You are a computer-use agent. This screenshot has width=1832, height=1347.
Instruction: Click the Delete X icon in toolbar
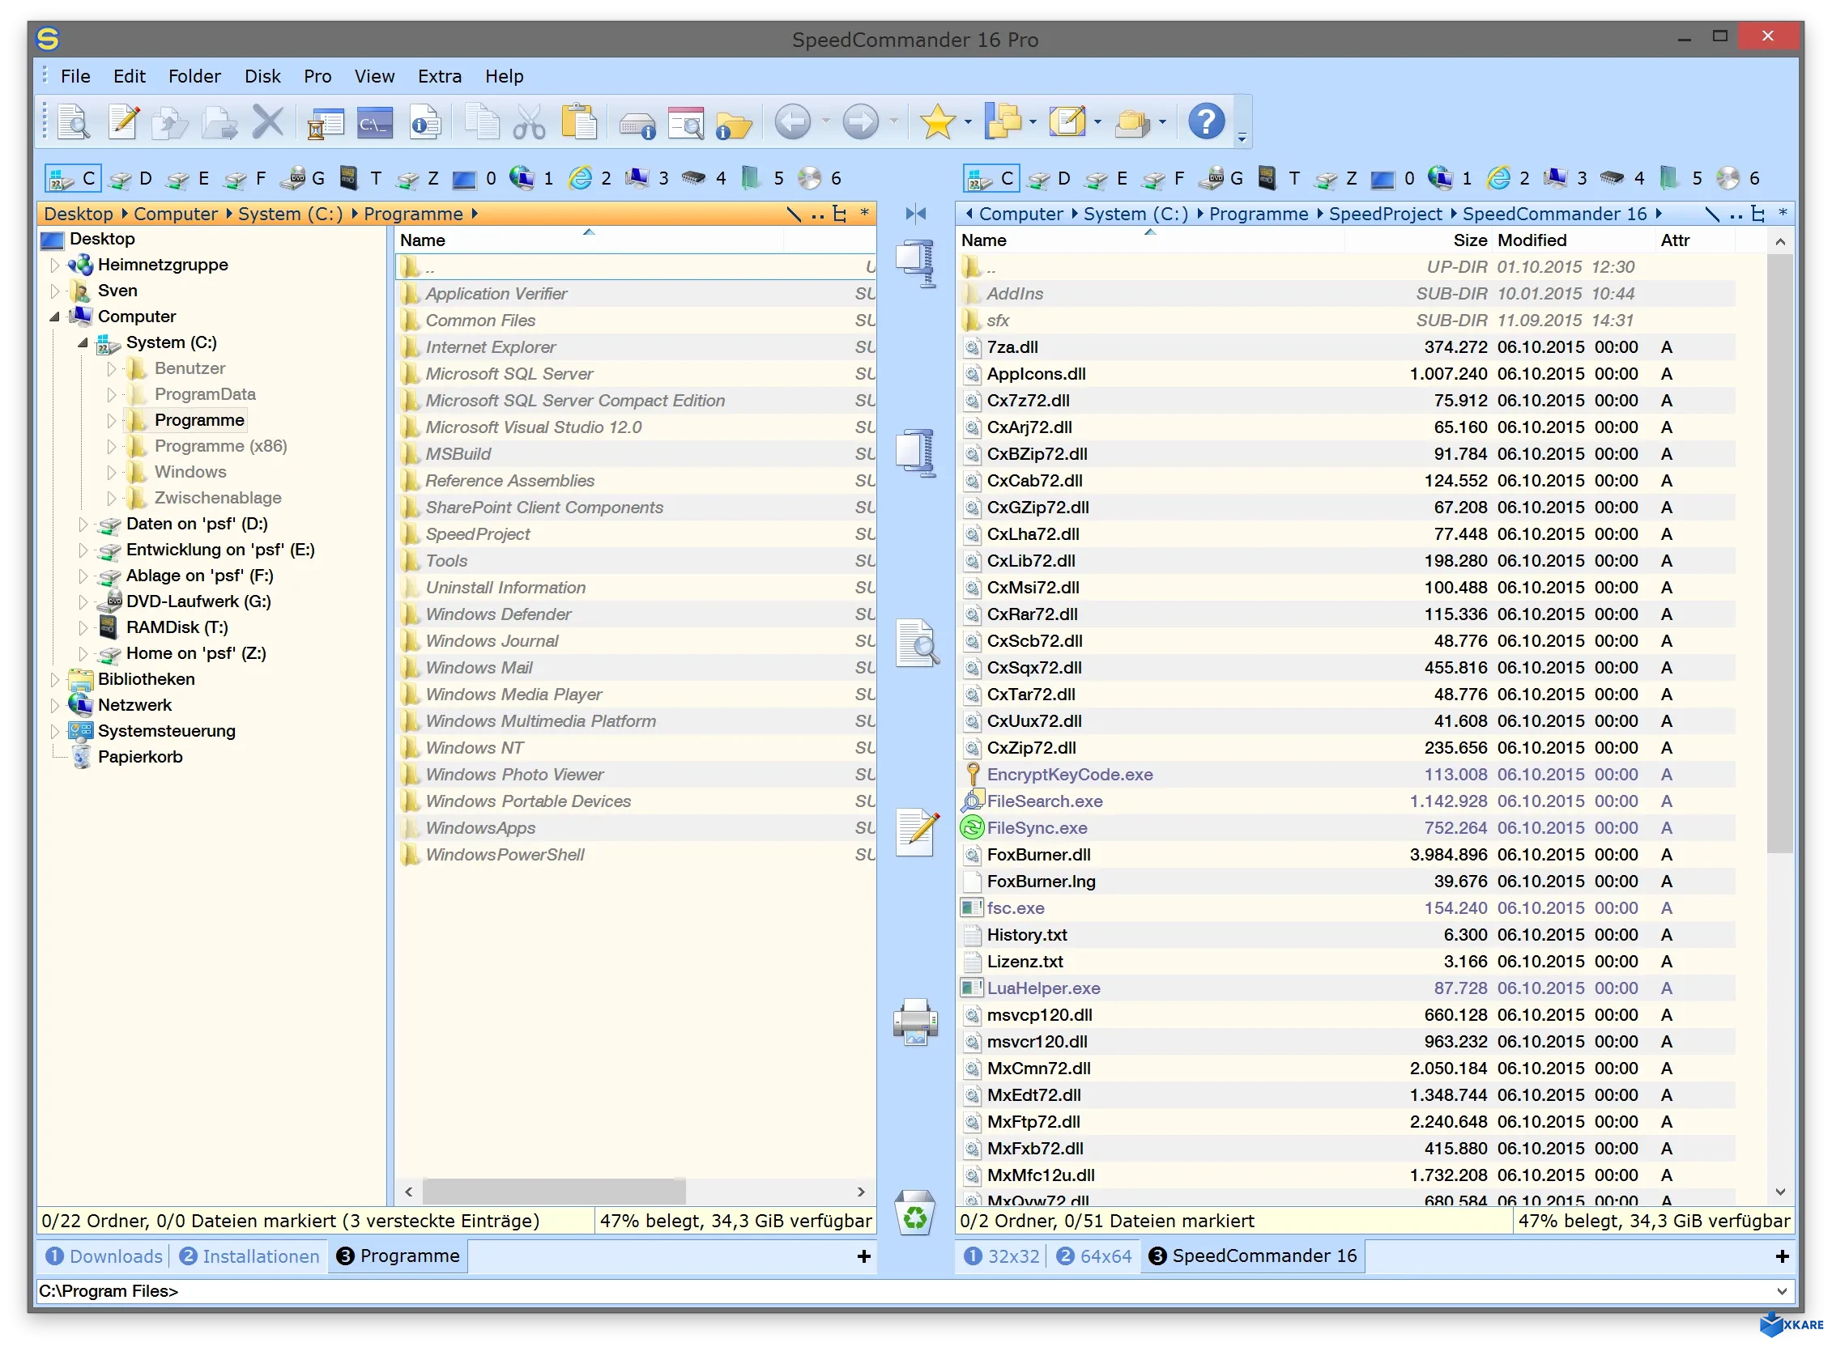(x=267, y=122)
